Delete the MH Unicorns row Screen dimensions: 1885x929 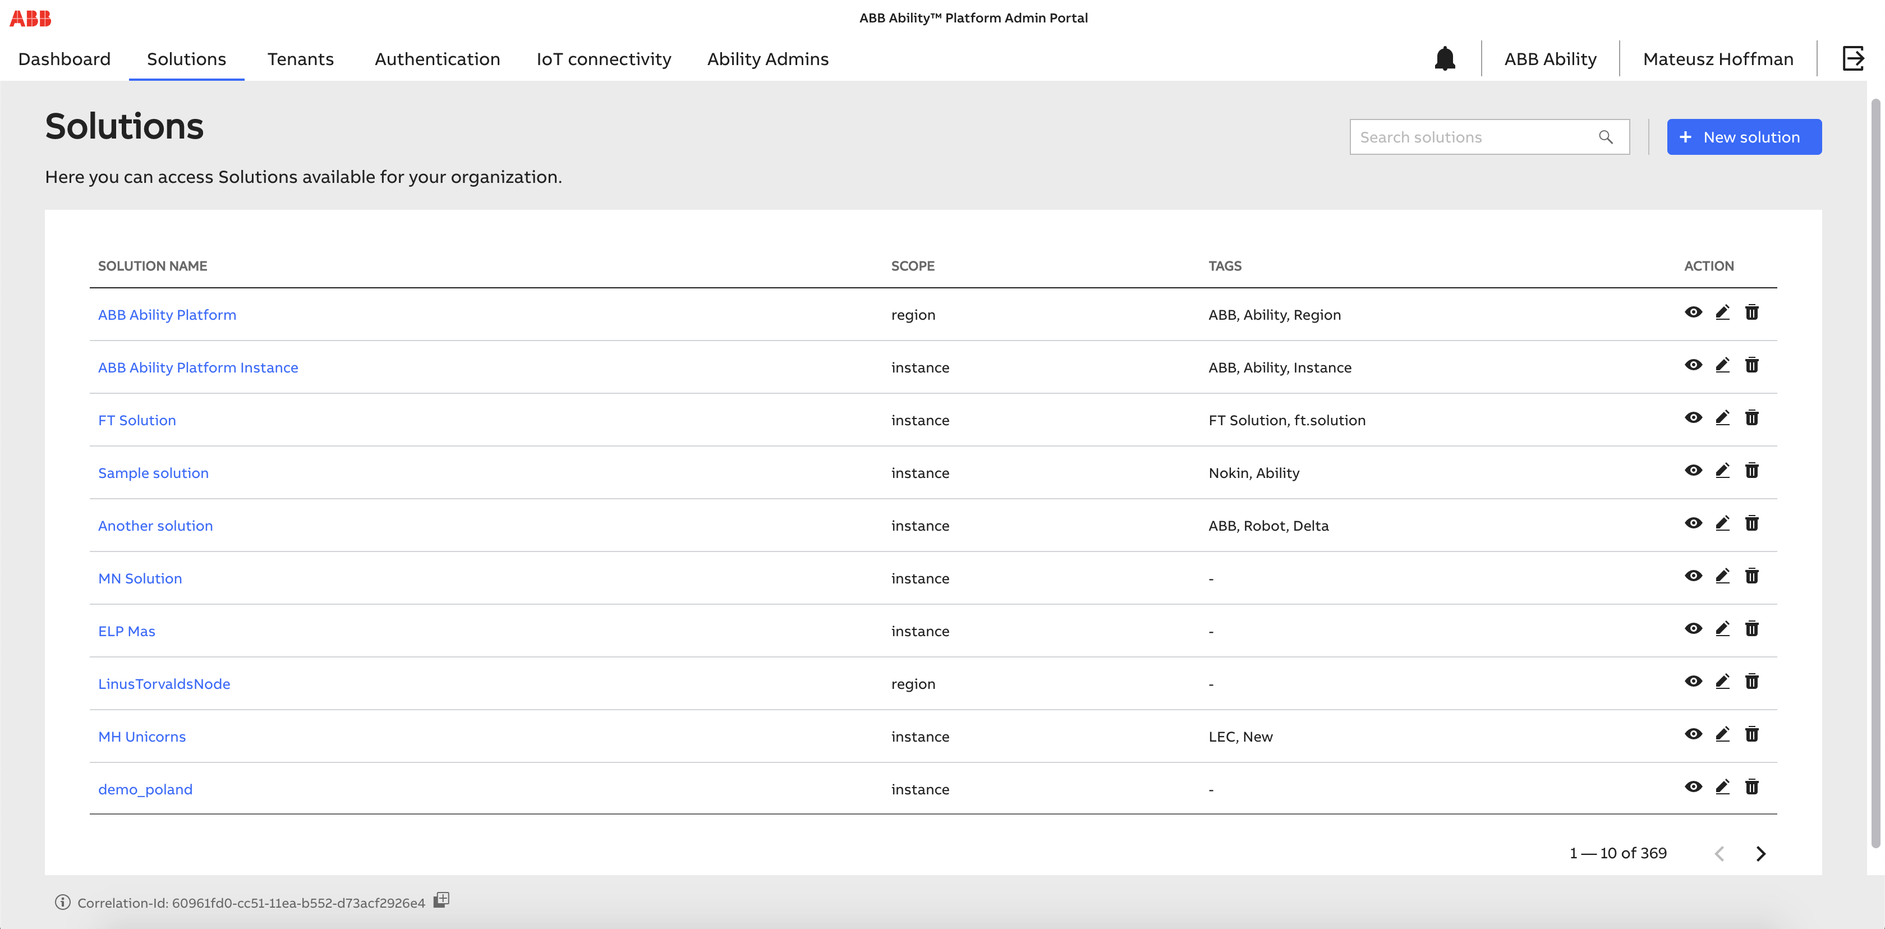click(x=1752, y=734)
